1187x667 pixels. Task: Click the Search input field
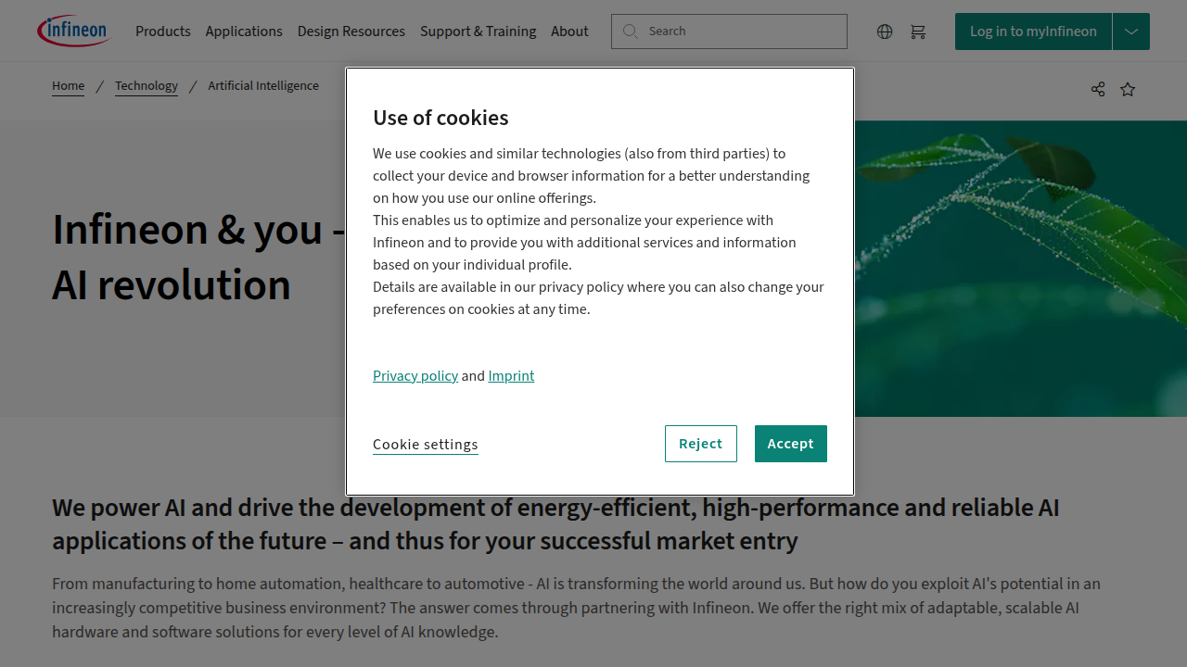click(x=729, y=31)
